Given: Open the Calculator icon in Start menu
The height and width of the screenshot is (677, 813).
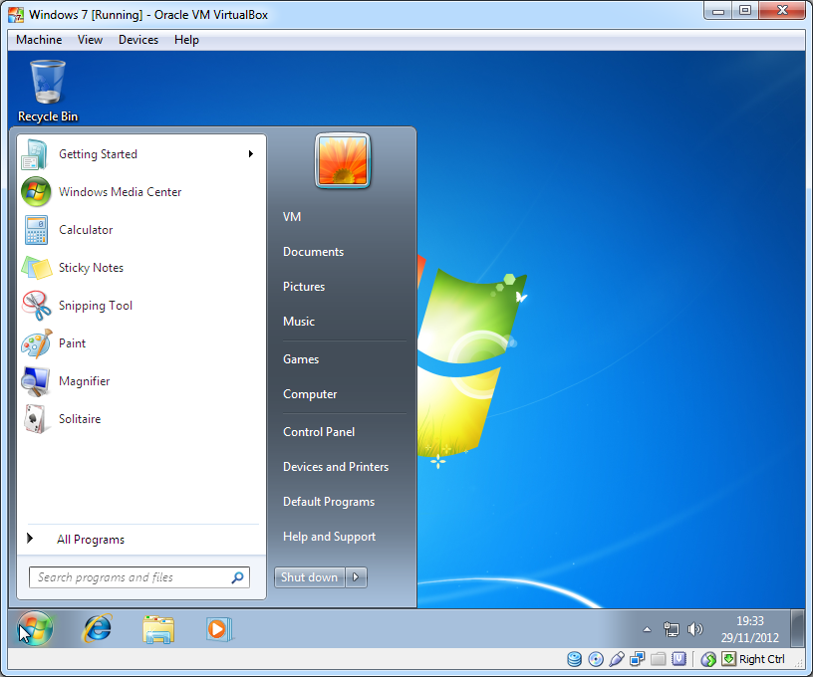Looking at the screenshot, I should [x=36, y=230].
